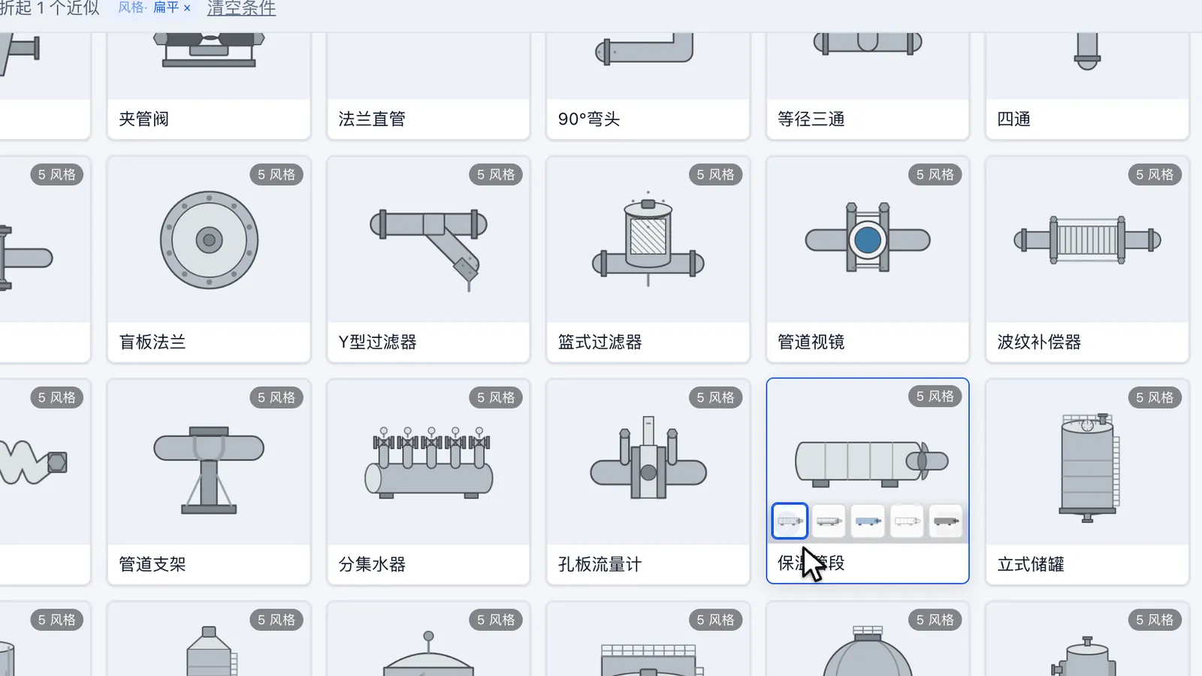Open the 5 风格 badge on 管道视镜
The image size is (1202, 676).
935,174
